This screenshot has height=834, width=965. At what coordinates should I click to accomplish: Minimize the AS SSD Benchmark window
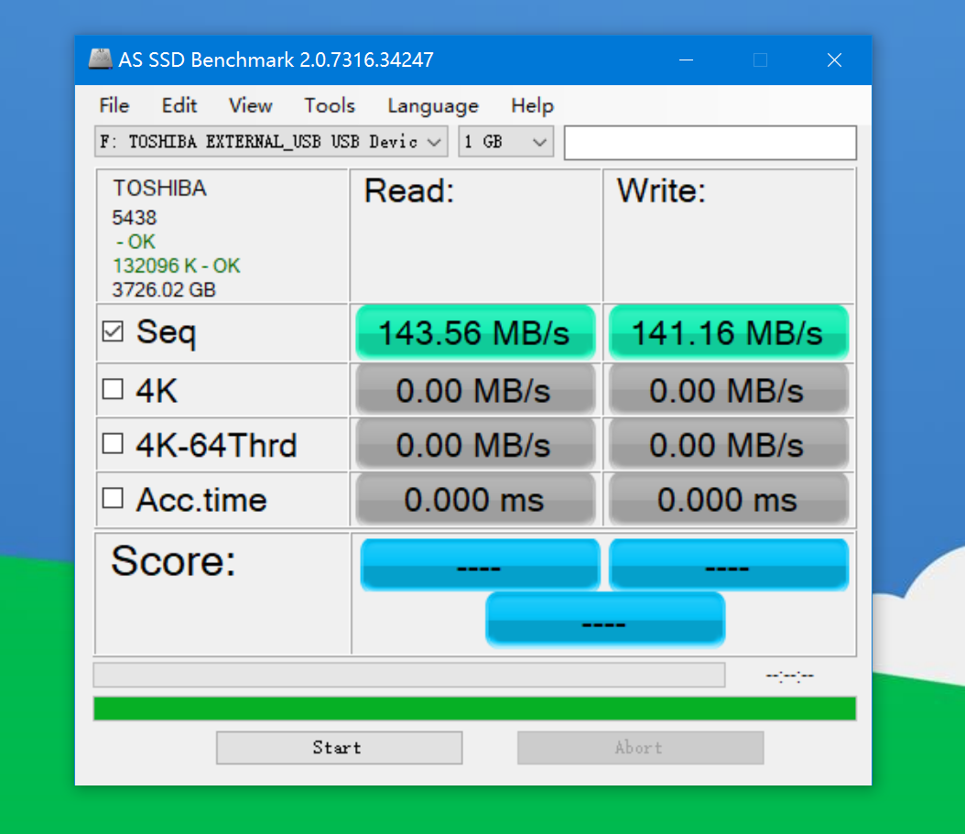click(x=686, y=60)
